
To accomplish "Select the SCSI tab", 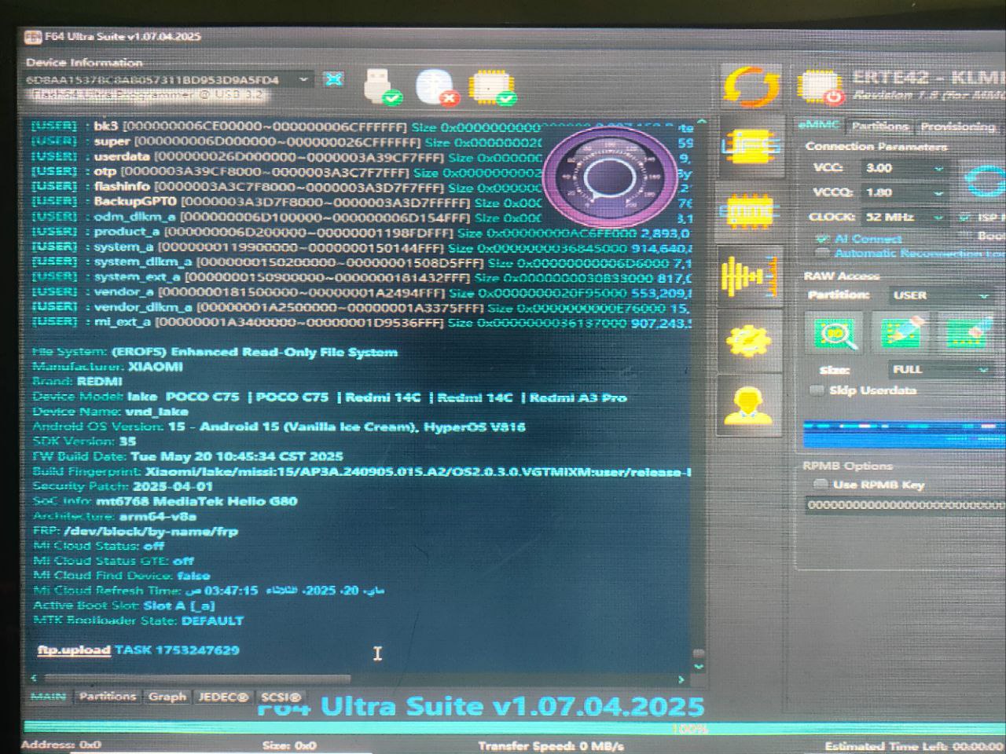I will (281, 697).
